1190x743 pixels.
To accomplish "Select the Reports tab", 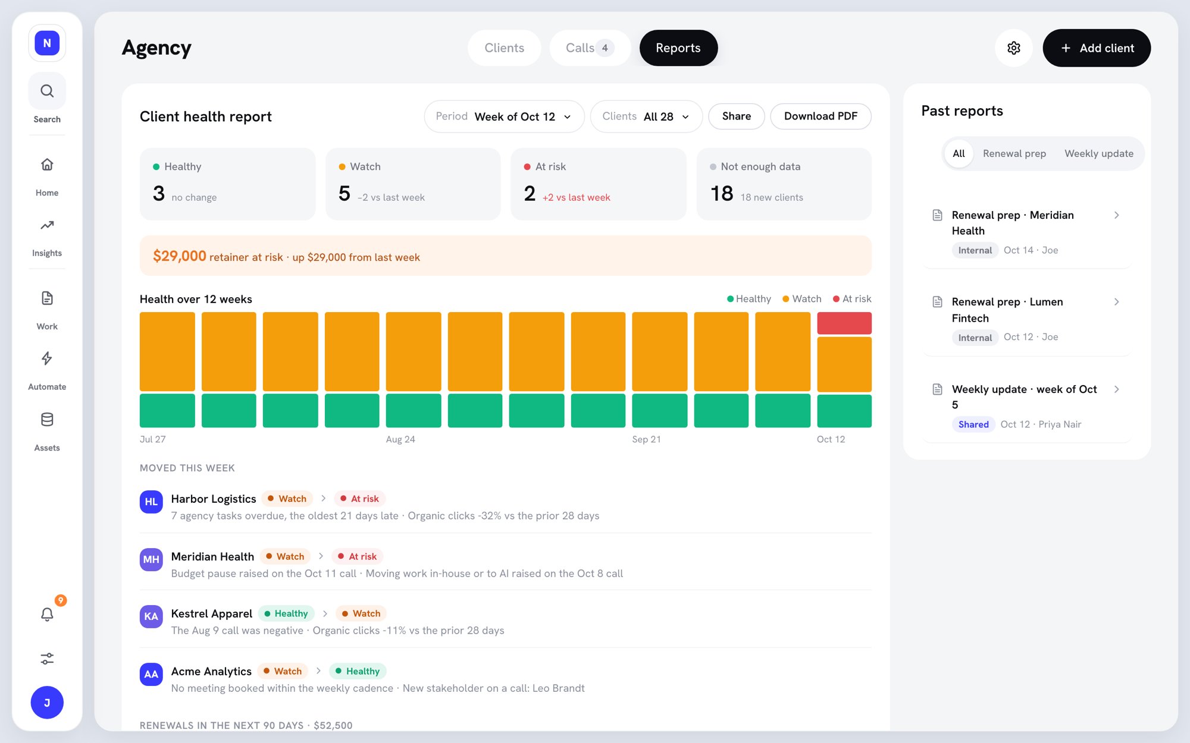I will coord(678,48).
